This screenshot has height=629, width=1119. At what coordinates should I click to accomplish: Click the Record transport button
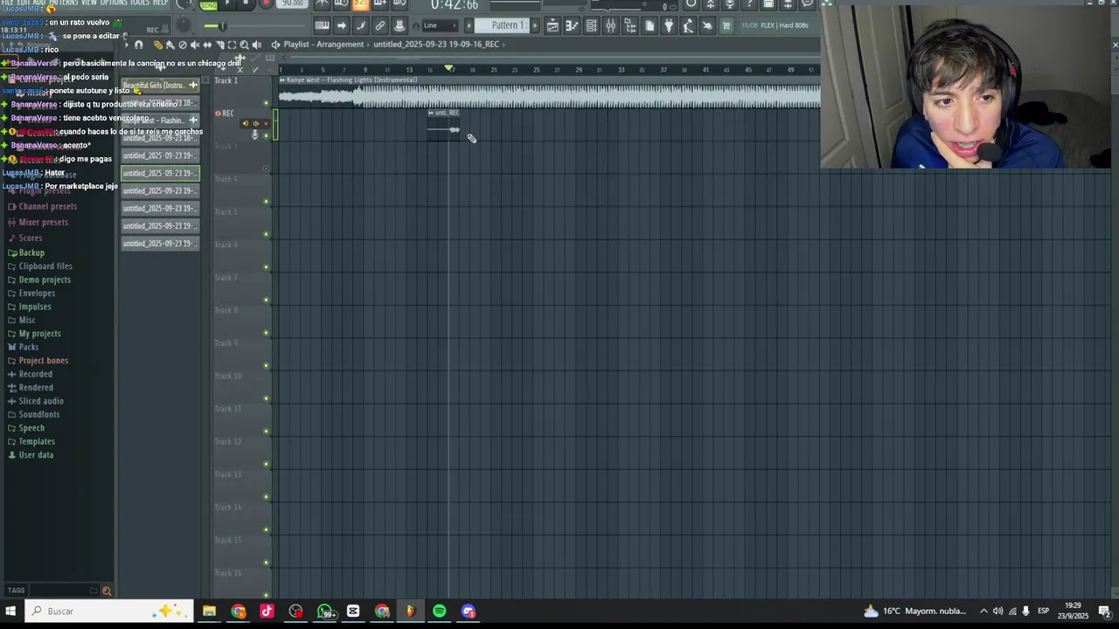click(x=266, y=4)
